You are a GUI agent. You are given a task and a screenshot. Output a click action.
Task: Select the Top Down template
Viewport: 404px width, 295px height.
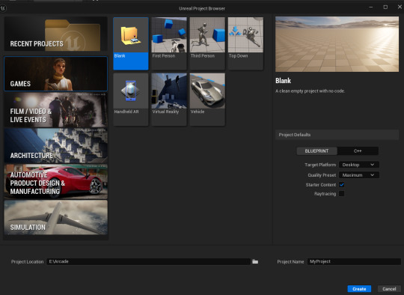tap(245, 43)
